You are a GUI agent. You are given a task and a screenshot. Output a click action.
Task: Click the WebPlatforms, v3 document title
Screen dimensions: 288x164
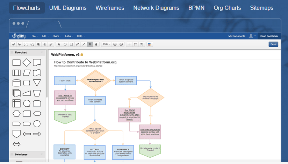click(x=65, y=55)
